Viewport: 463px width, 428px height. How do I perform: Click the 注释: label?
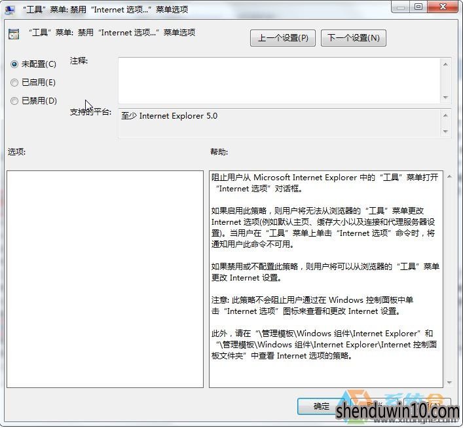[x=79, y=61]
